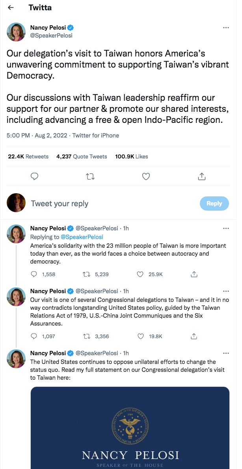Like the main tweet with heart icon
The width and height of the screenshot is (242, 469).
click(145, 177)
